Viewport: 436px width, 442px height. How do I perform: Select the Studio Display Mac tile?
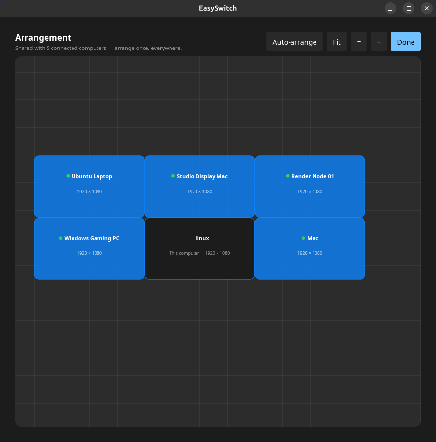[199, 186]
